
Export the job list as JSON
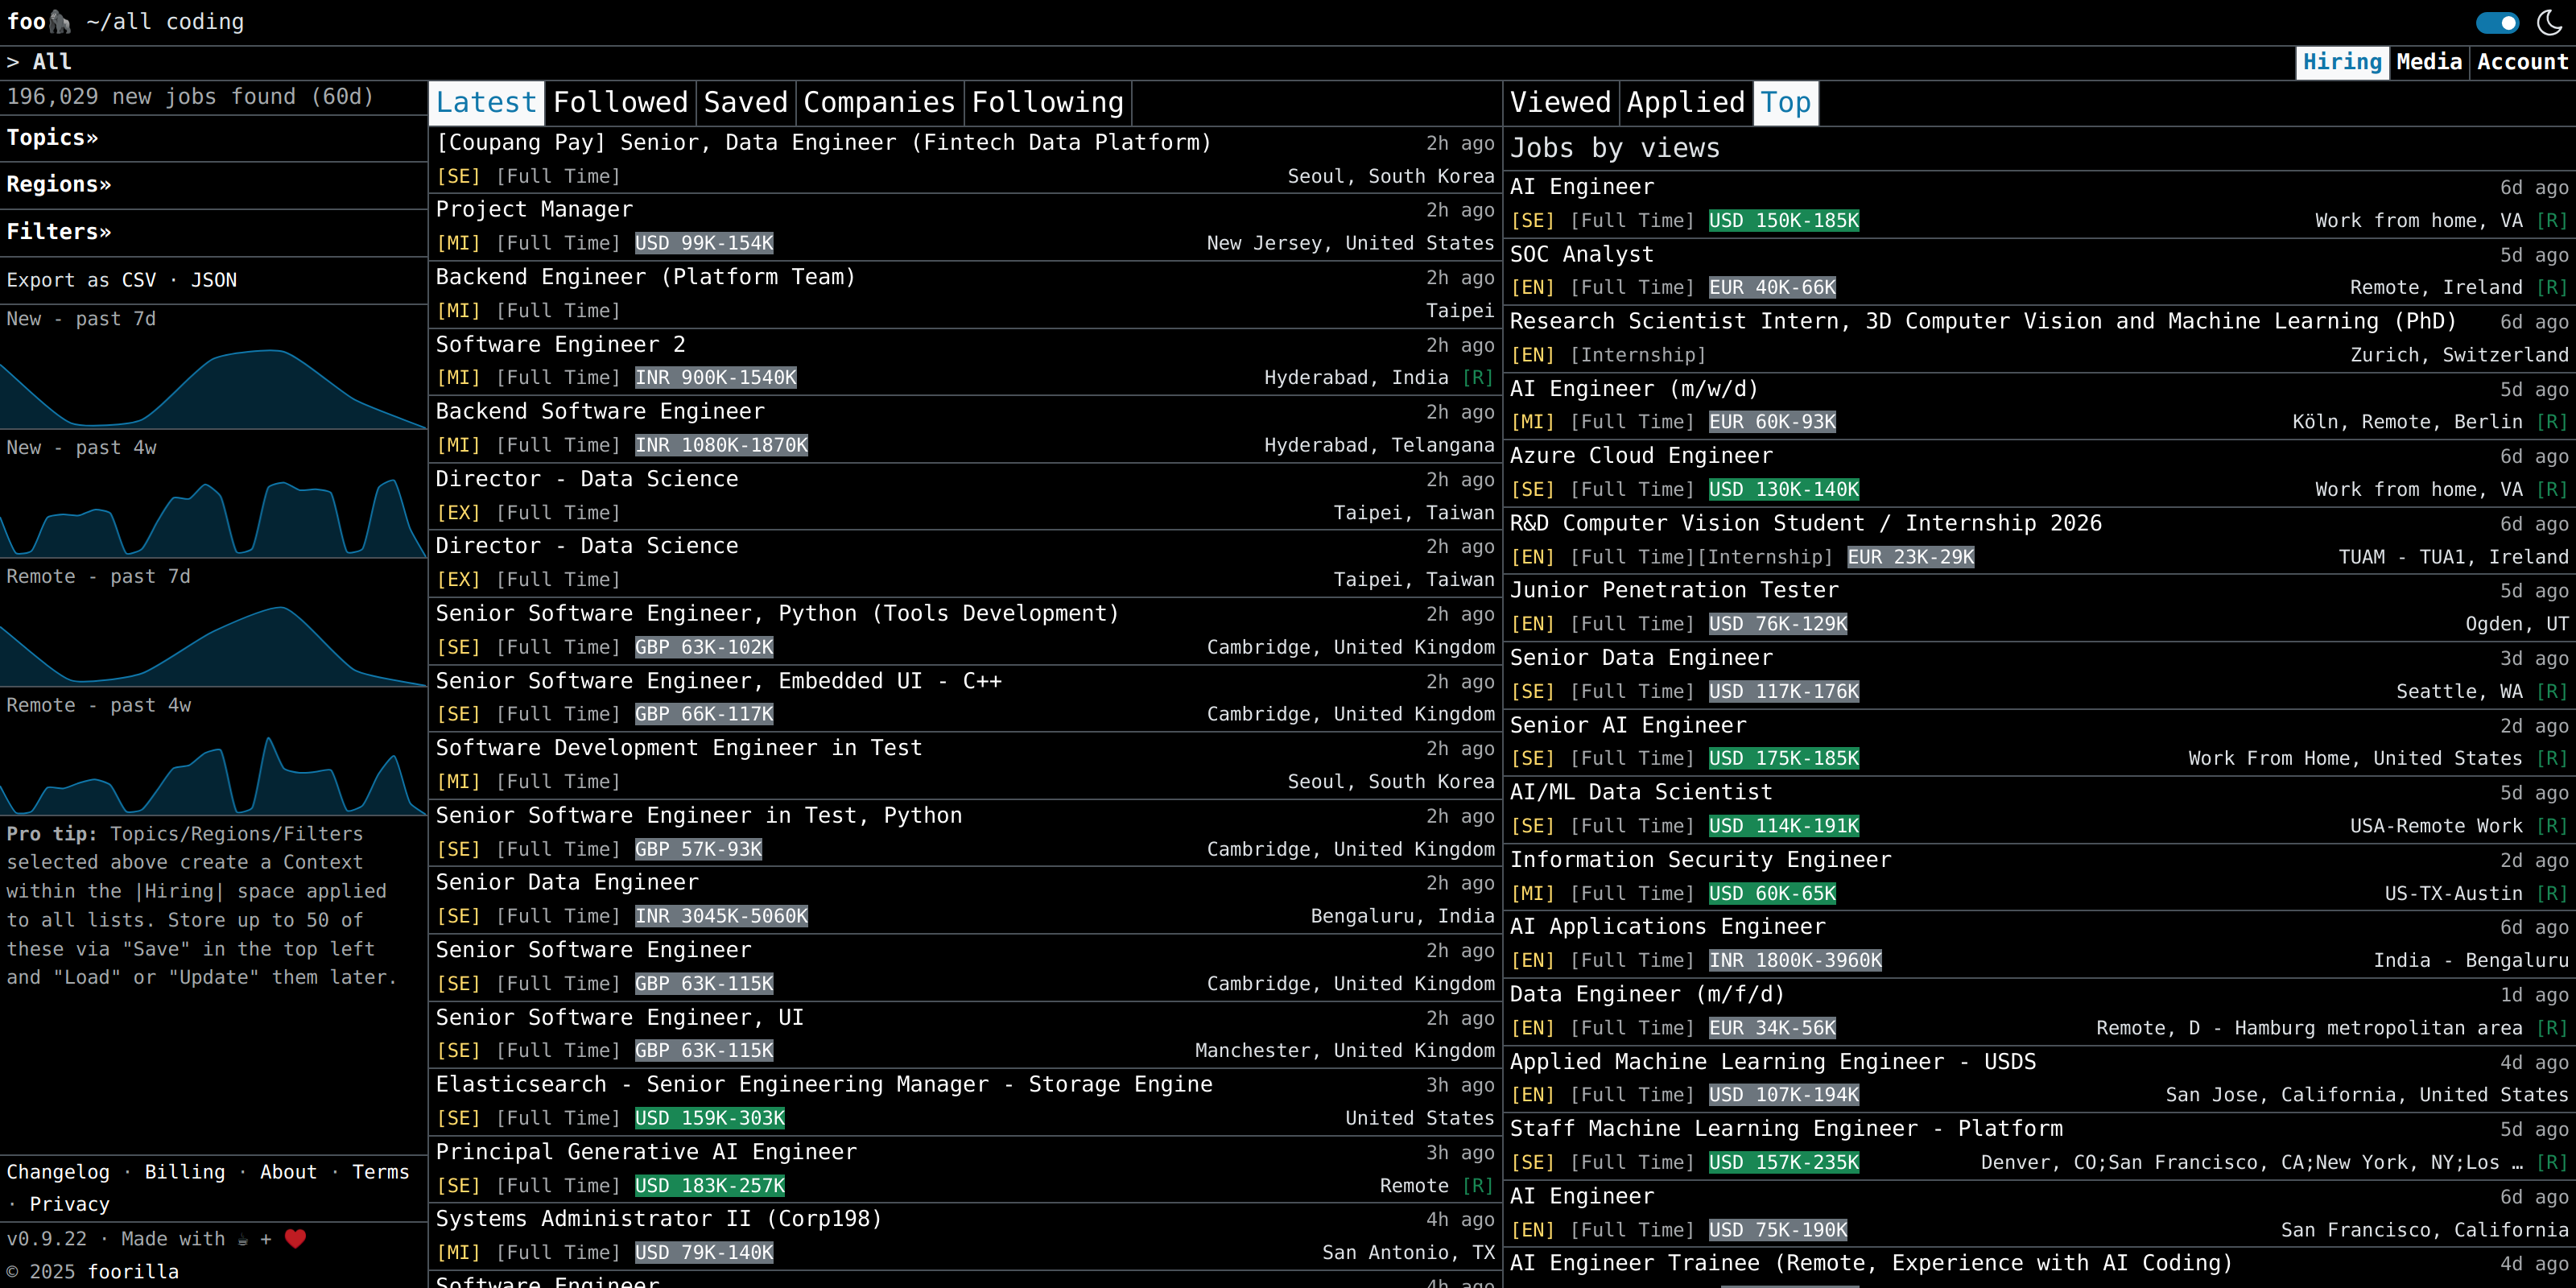[214, 280]
